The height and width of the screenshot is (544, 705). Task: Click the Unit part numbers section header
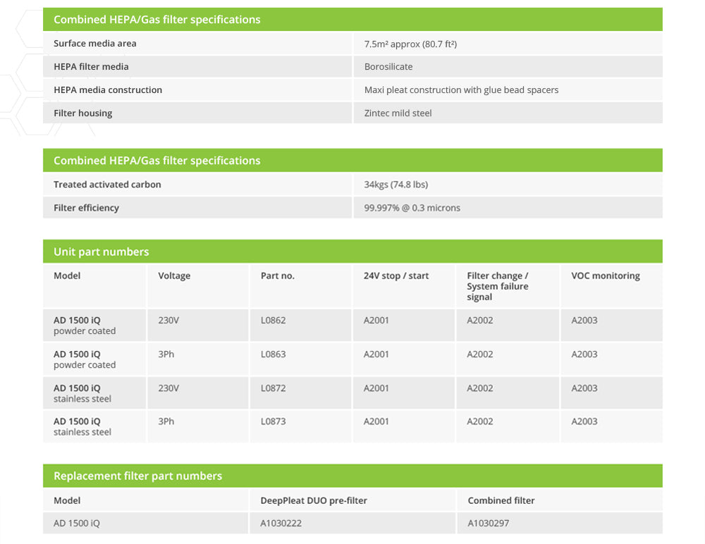(102, 252)
